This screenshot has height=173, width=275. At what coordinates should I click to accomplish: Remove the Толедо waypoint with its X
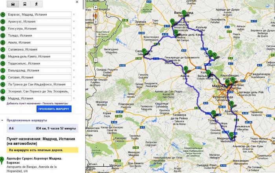point(73,35)
